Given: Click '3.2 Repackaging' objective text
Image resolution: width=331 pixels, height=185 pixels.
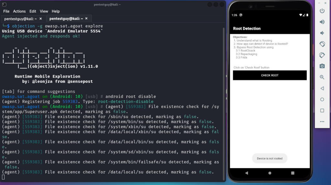Looking at the screenshot, I should coord(246,54).
